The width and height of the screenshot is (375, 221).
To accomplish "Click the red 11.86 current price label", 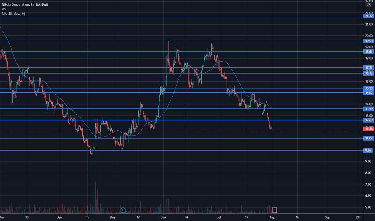I will [x=368, y=129].
